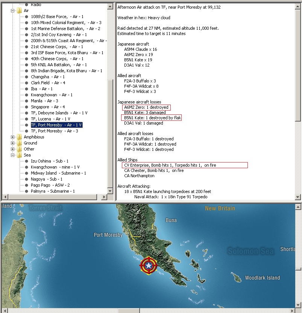Expand the Amphibious folder

[x=12, y=137]
